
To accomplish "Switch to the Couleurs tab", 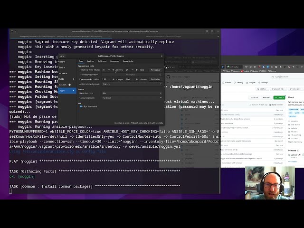I will coord(90,61).
